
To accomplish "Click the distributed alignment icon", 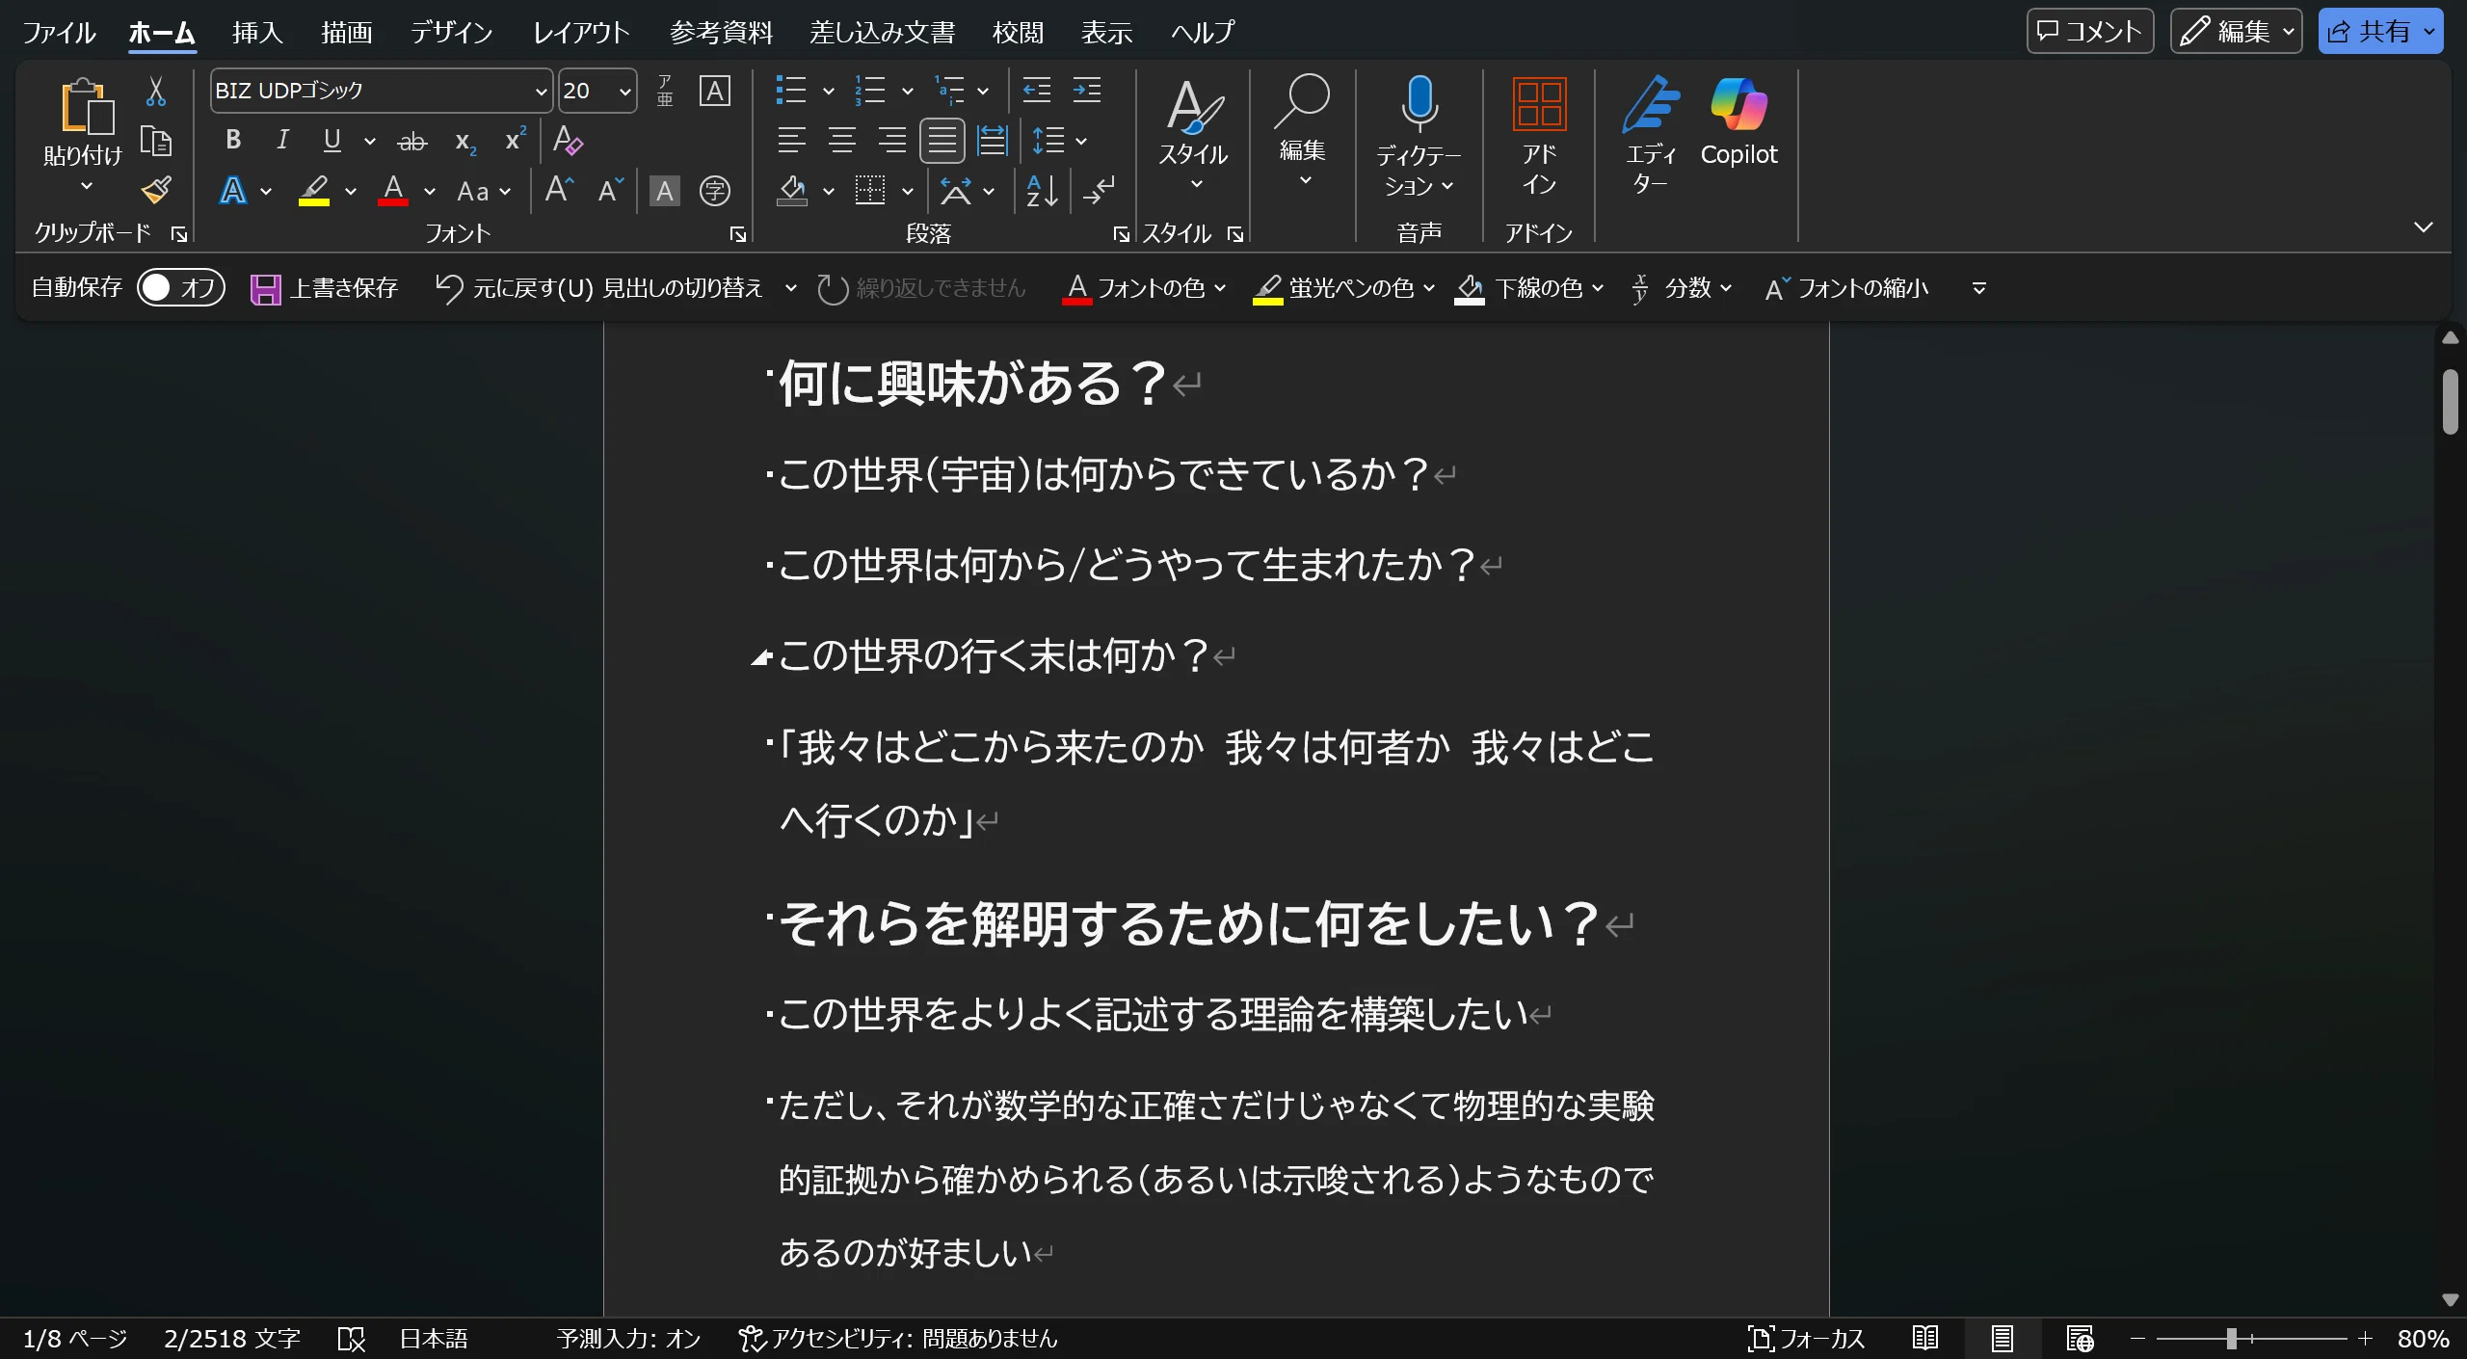I will coord(992,141).
